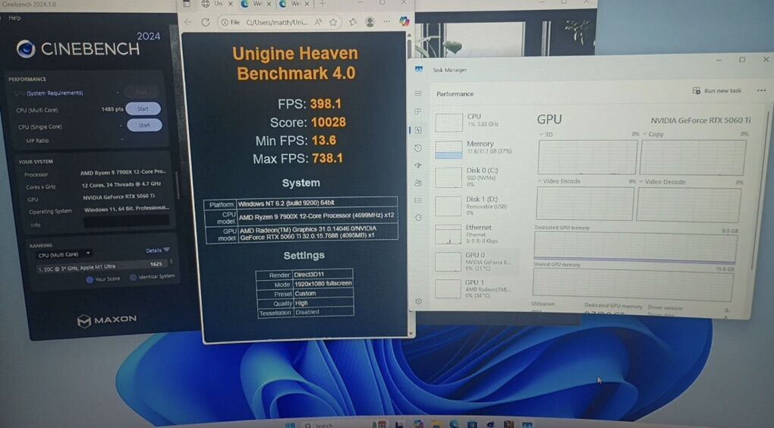
Task: Start the CPU (Multi Core) benchmark
Action: tap(143, 109)
